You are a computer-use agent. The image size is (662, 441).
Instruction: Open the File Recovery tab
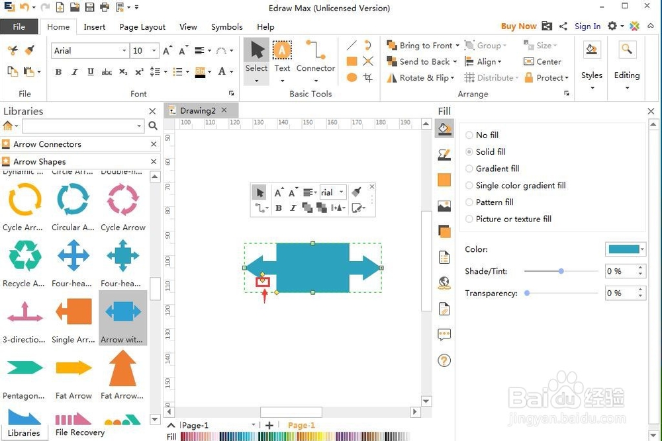80,432
